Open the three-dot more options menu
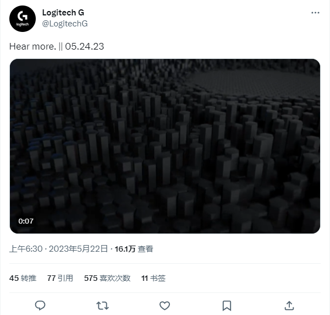Screen dimensions: 330x315 coord(315,13)
